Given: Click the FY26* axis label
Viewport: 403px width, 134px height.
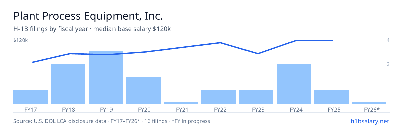Looking at the screenshot, I should click(372, 109).
